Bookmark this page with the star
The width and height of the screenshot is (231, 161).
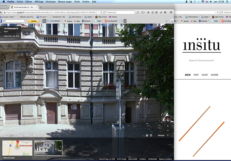152,12
